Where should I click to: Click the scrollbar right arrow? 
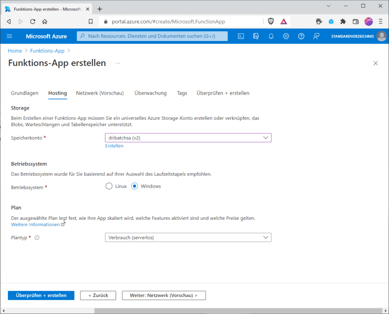[x=386, y=311]
